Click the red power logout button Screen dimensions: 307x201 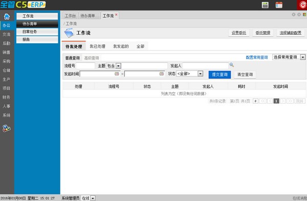tap(302, 5)
